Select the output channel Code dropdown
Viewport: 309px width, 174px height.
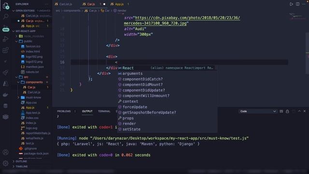tap(258, 111)
